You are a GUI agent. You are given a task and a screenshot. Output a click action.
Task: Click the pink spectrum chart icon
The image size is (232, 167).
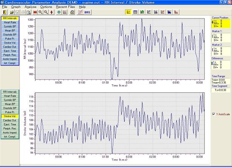[176, 12]
